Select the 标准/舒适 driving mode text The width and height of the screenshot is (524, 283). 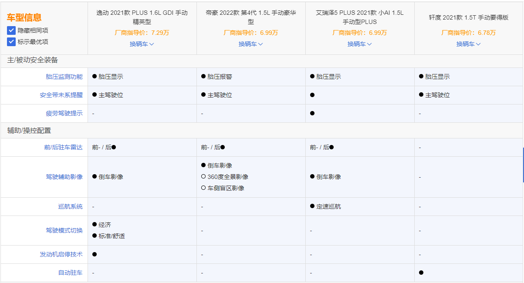point(112,236)
